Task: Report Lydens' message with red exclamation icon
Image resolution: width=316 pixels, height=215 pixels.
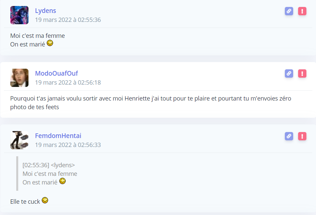Action: pyautogui.click(x=302, y=11)
